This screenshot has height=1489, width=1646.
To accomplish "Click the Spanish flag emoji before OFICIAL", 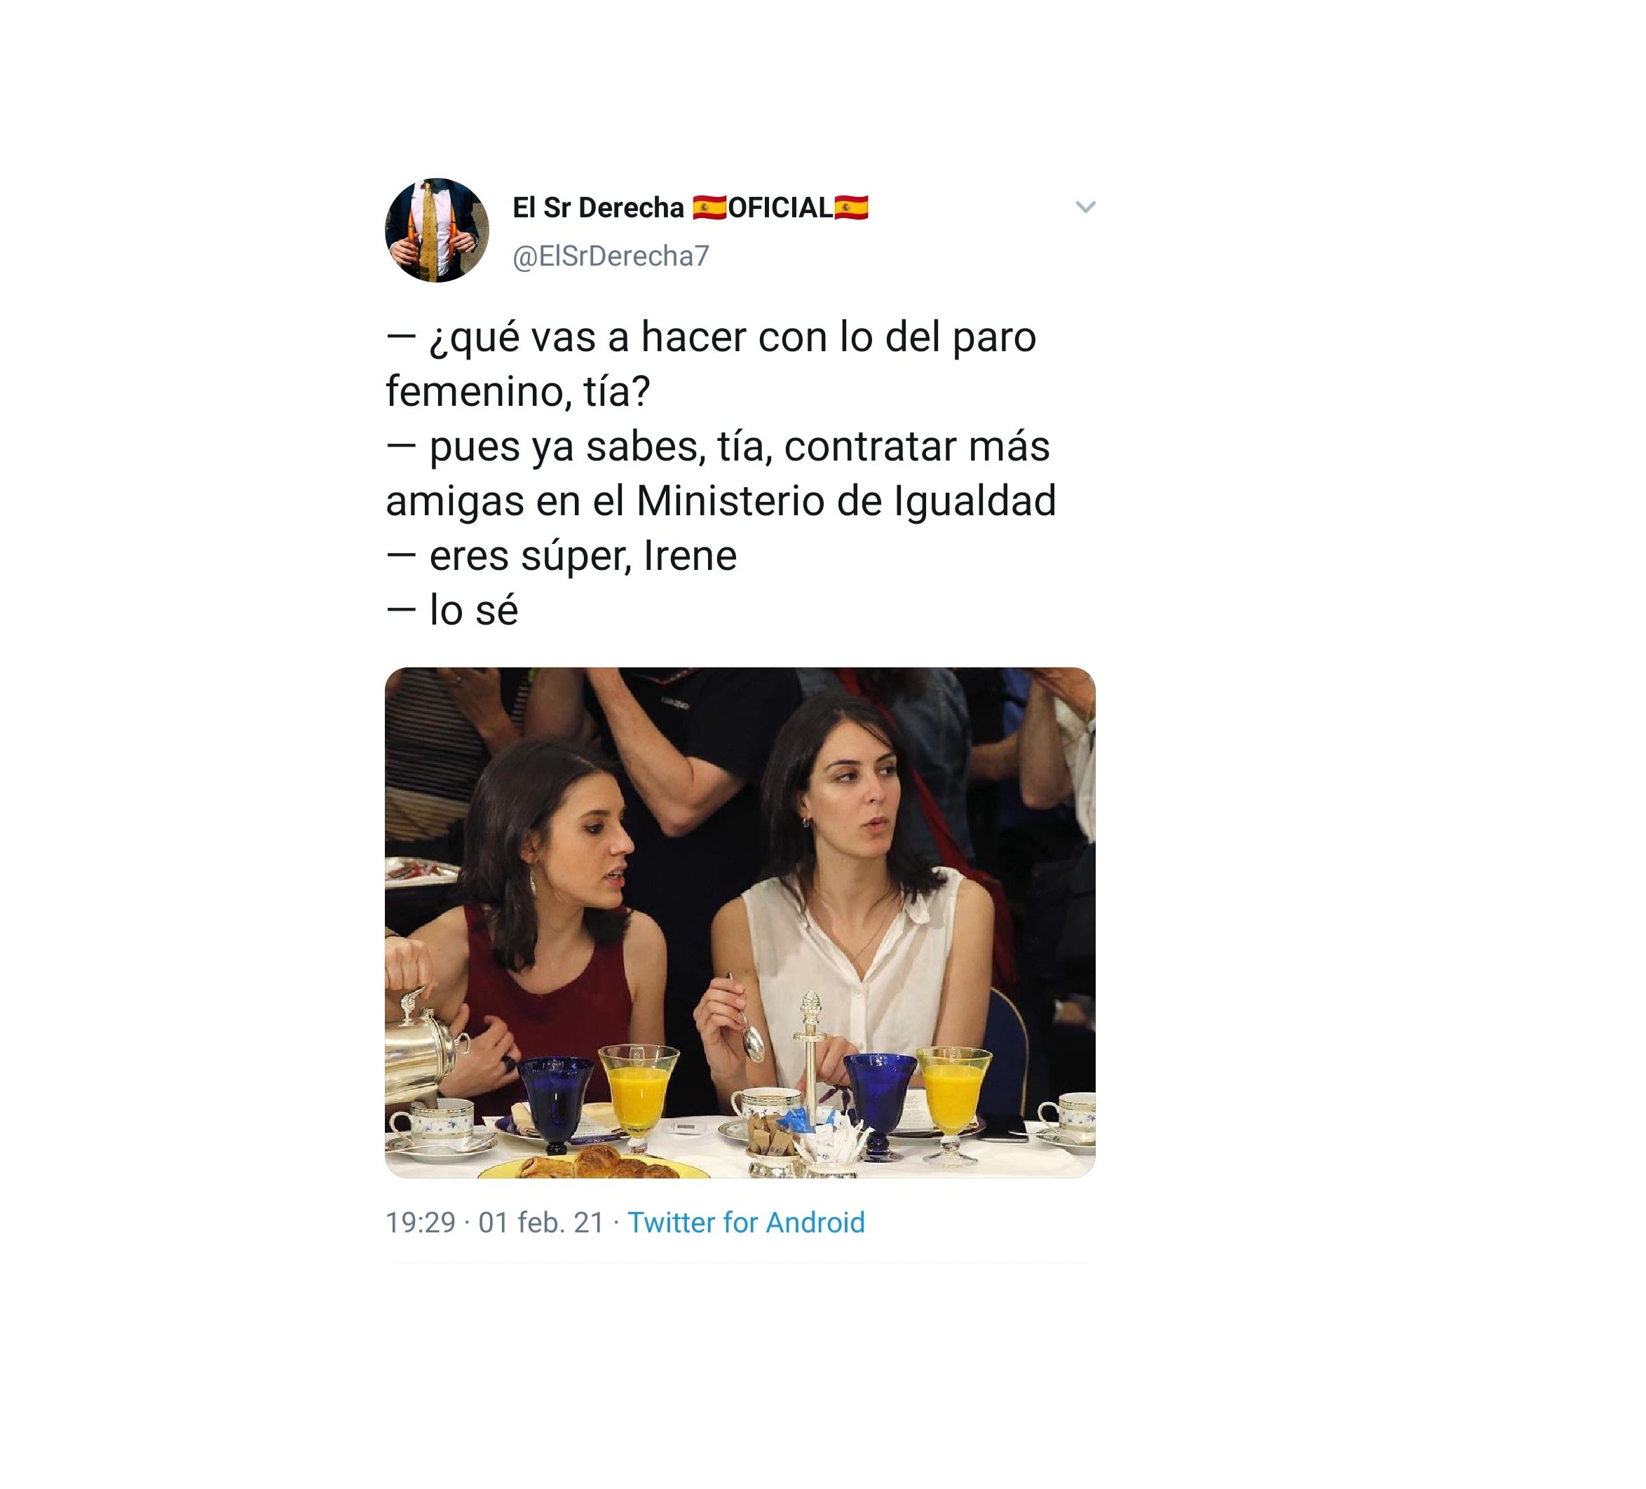I will (x=709, y=208).
